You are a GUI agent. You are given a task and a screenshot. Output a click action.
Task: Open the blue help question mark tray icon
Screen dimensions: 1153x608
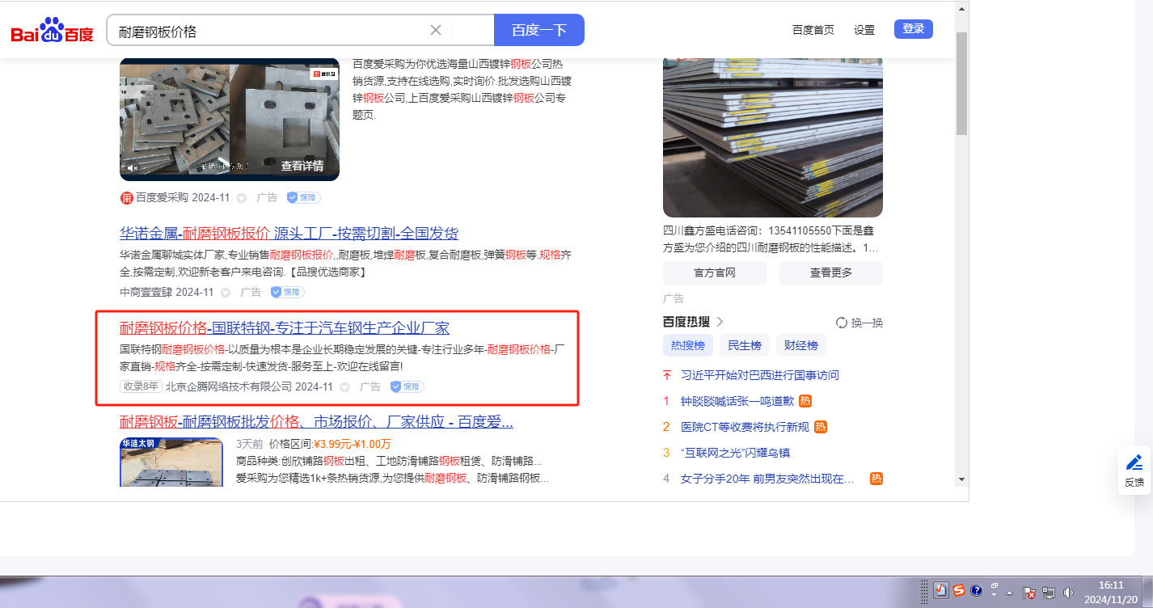[x=977, y=590]
